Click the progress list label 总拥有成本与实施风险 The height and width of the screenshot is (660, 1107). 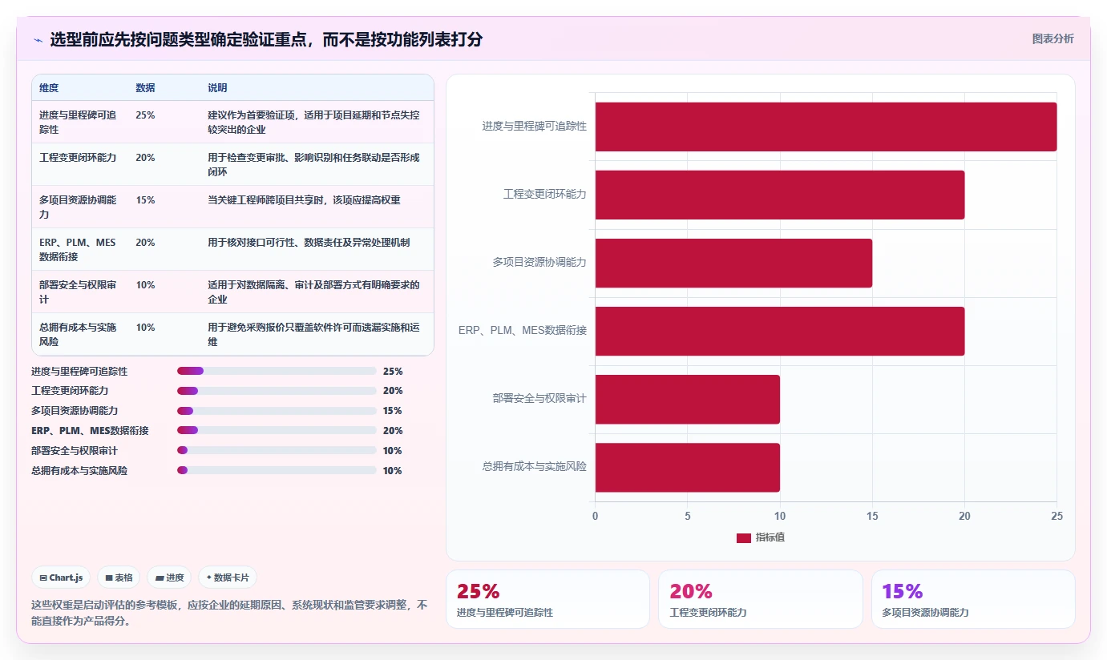[x=79, y=471]
